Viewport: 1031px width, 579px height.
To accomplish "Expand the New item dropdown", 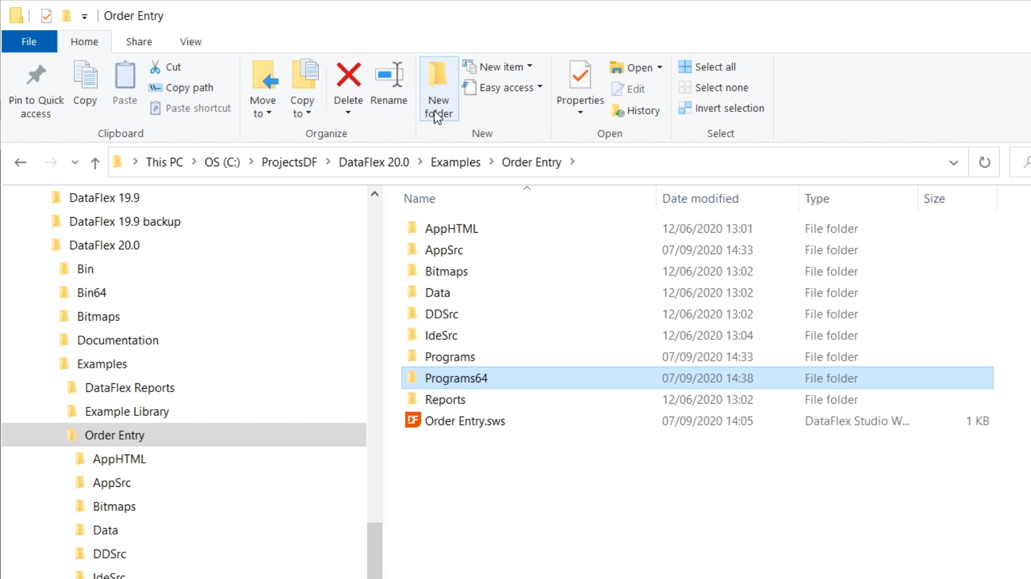I will point(501,67).
